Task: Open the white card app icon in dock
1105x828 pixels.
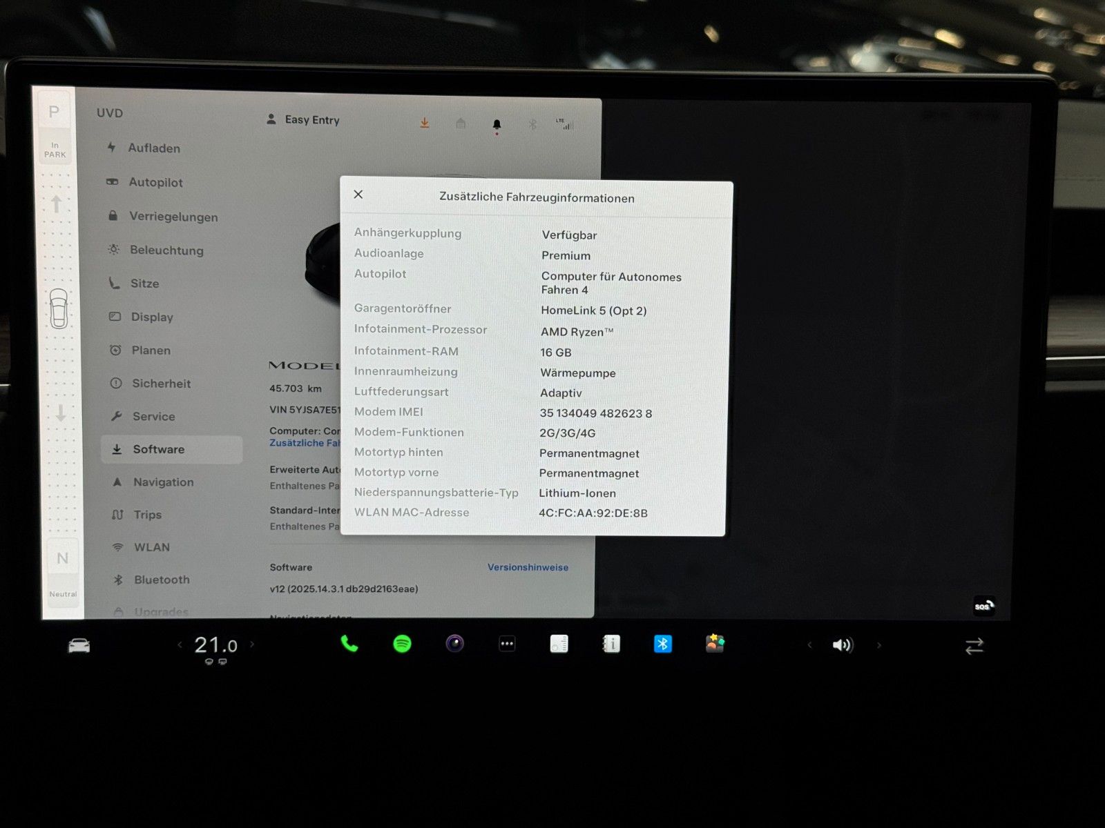Action: tap(559, 644)
